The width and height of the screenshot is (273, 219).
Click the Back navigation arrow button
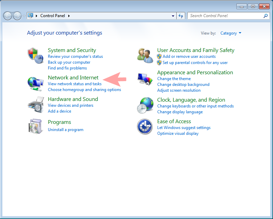[x=8, y=16]
